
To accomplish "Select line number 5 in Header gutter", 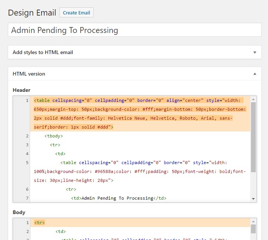I will point(27,163).
